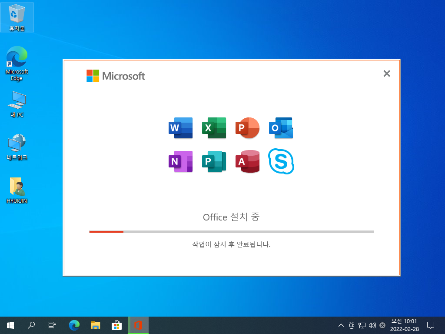
Task: Click the Office installation progress bar
Action: pyautogui.click(x=232, y=232)
